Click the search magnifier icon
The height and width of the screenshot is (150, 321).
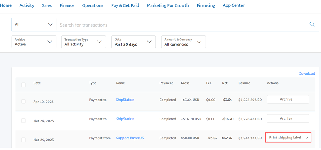coord(312,24)
